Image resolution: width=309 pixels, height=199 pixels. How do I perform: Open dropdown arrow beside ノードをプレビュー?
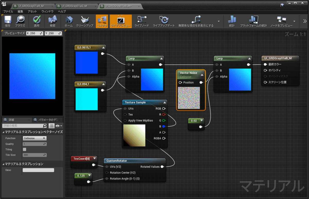click(x=294, y=21)
